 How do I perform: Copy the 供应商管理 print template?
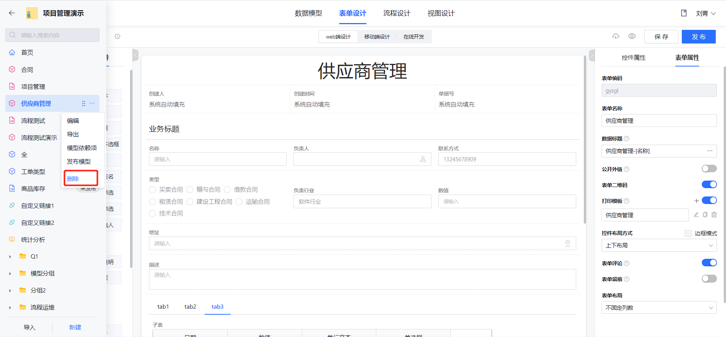click(705, 215)
